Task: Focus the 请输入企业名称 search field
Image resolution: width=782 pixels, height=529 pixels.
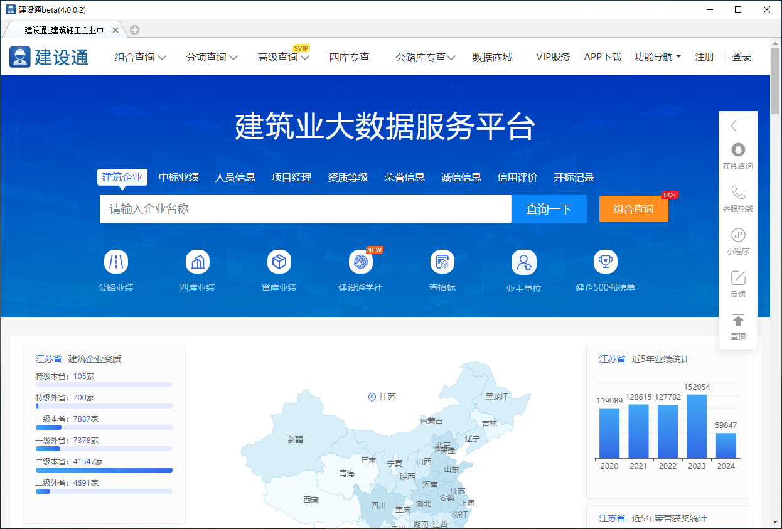Action: click(x=306, y=209)
